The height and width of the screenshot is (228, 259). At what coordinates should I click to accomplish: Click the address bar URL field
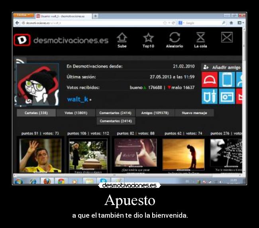click(92, 23)
